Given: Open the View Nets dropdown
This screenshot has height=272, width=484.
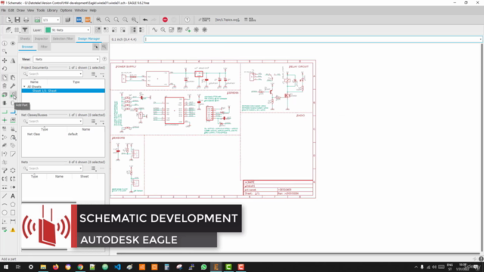Looking at the screenshot, I should 66,59.
